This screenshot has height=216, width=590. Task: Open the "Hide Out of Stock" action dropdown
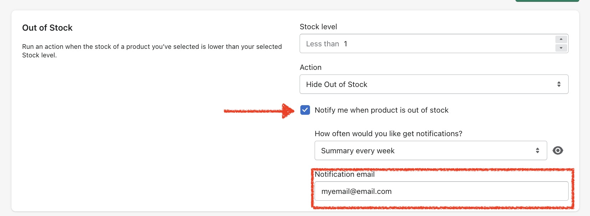point(433,84)
